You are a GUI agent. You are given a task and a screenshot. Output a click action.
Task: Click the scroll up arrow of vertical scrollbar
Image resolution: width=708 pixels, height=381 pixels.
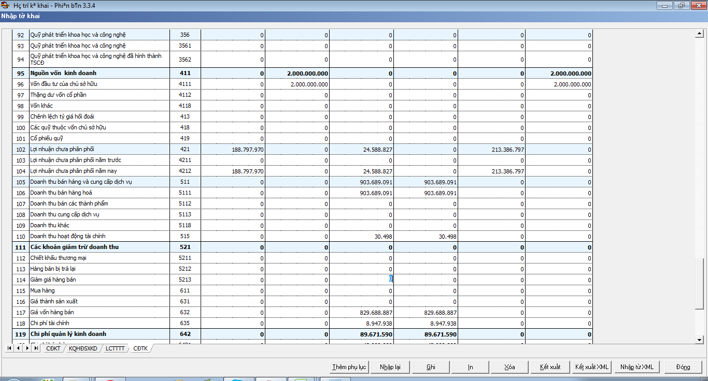tap(699, 34)
